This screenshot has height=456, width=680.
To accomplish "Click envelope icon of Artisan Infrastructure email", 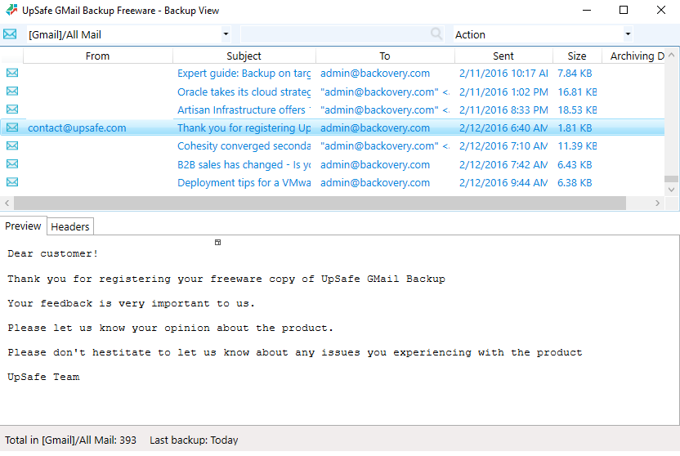I will [12, 110].
